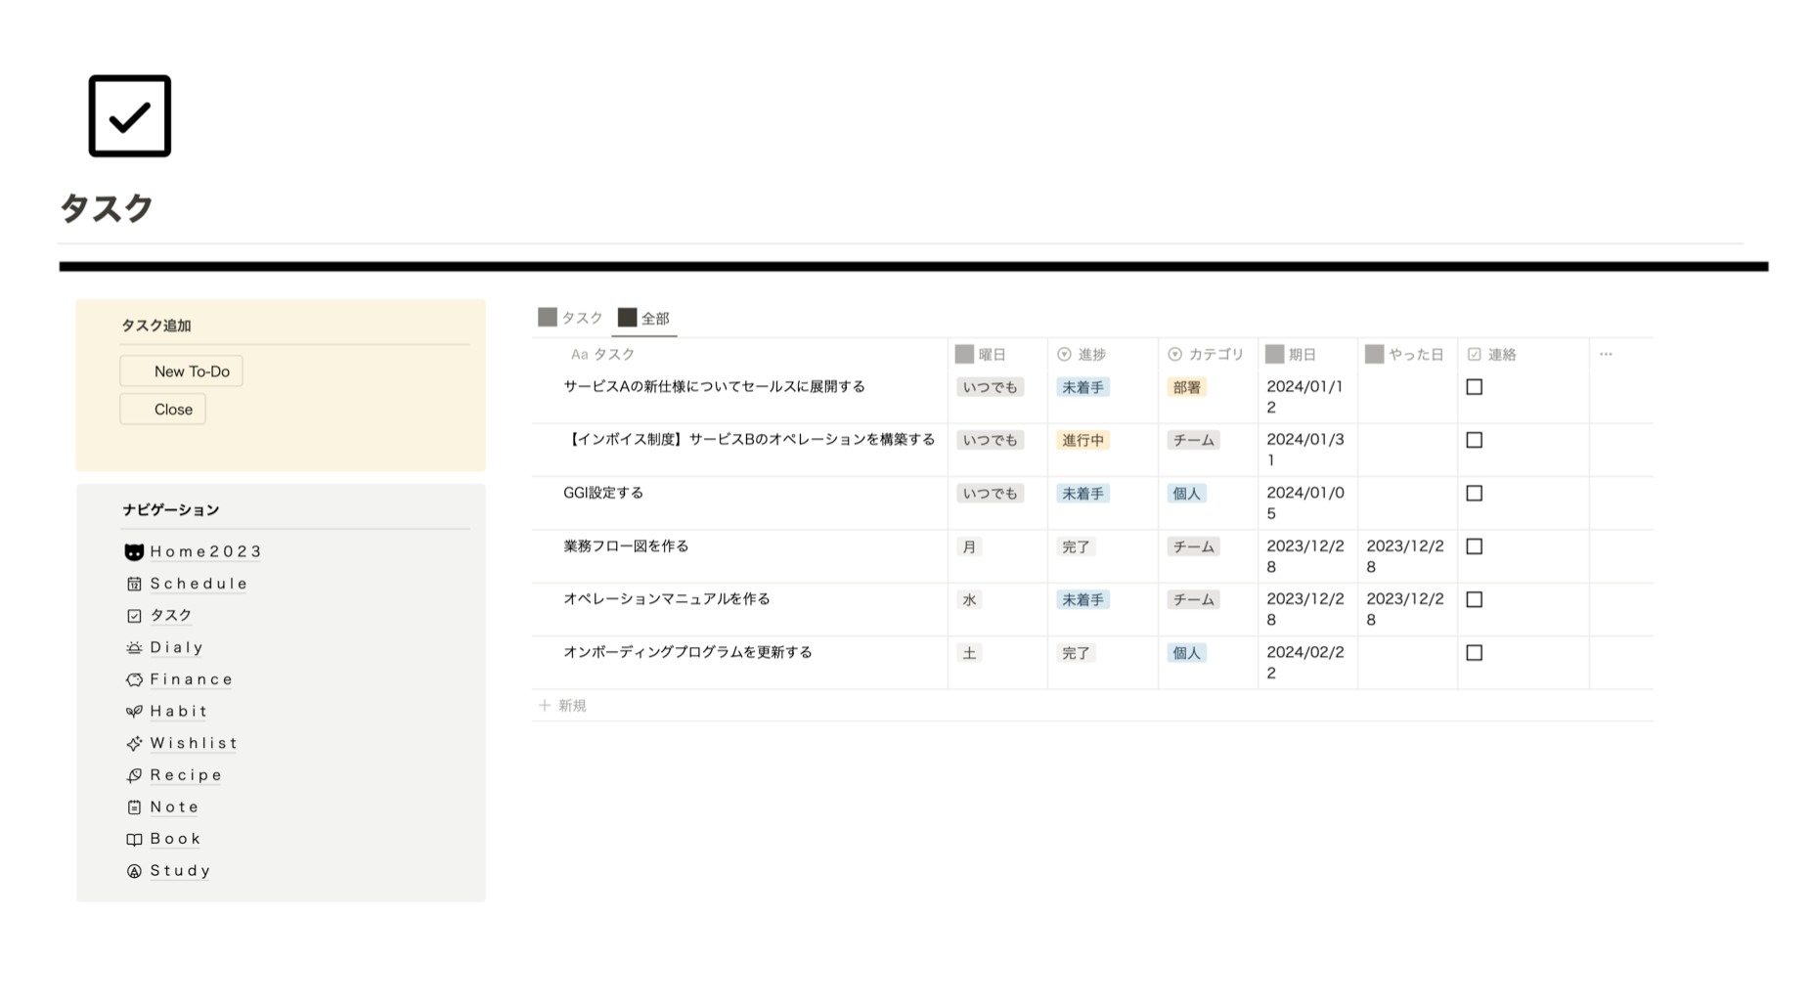Image resolution: width=1811 pixels, height=1003 pixels.
Task: Switch to the タスク view tab
Action: (x=570, y=318)
